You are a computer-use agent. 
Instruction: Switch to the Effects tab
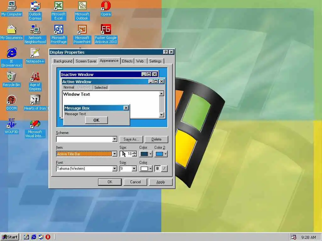tap(127, 61)
